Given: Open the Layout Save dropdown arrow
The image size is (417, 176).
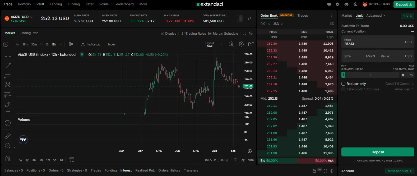Looking at the screenshot, I should 221,44.
